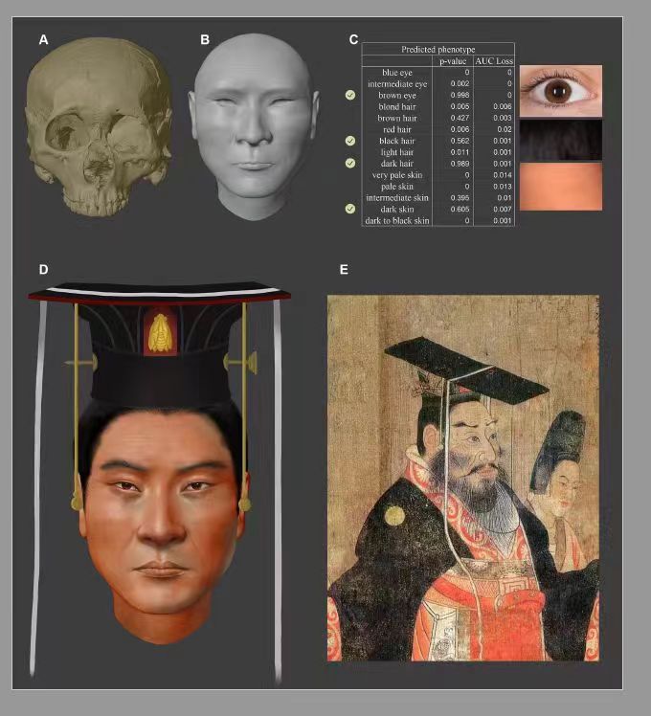Click the 'Predicted phenotype' table header
The width and height of the screenshot is (651, 716).
pyautogui.click(x=438, y=49)
